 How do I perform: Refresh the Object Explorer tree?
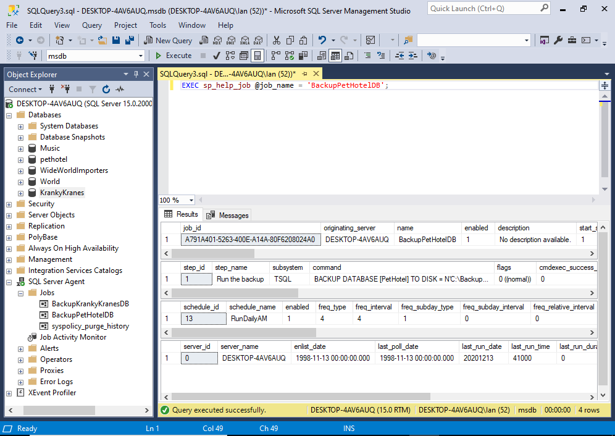105,90
